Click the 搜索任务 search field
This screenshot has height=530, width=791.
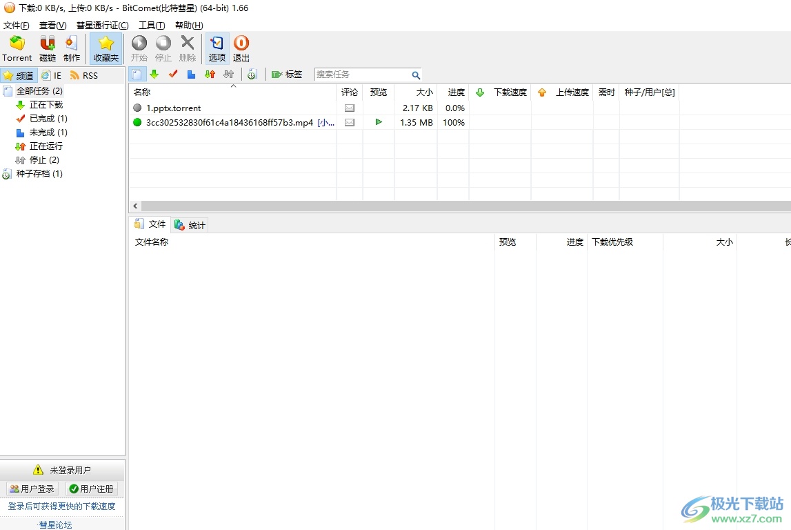[x=362, y=75]
